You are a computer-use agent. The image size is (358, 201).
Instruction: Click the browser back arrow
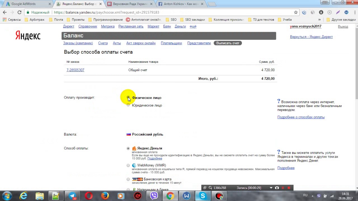4,12
